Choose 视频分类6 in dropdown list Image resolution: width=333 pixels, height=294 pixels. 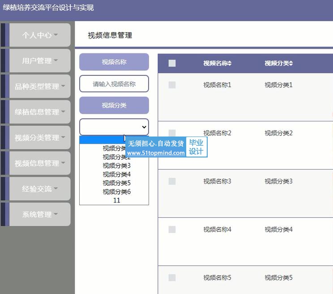116,191
